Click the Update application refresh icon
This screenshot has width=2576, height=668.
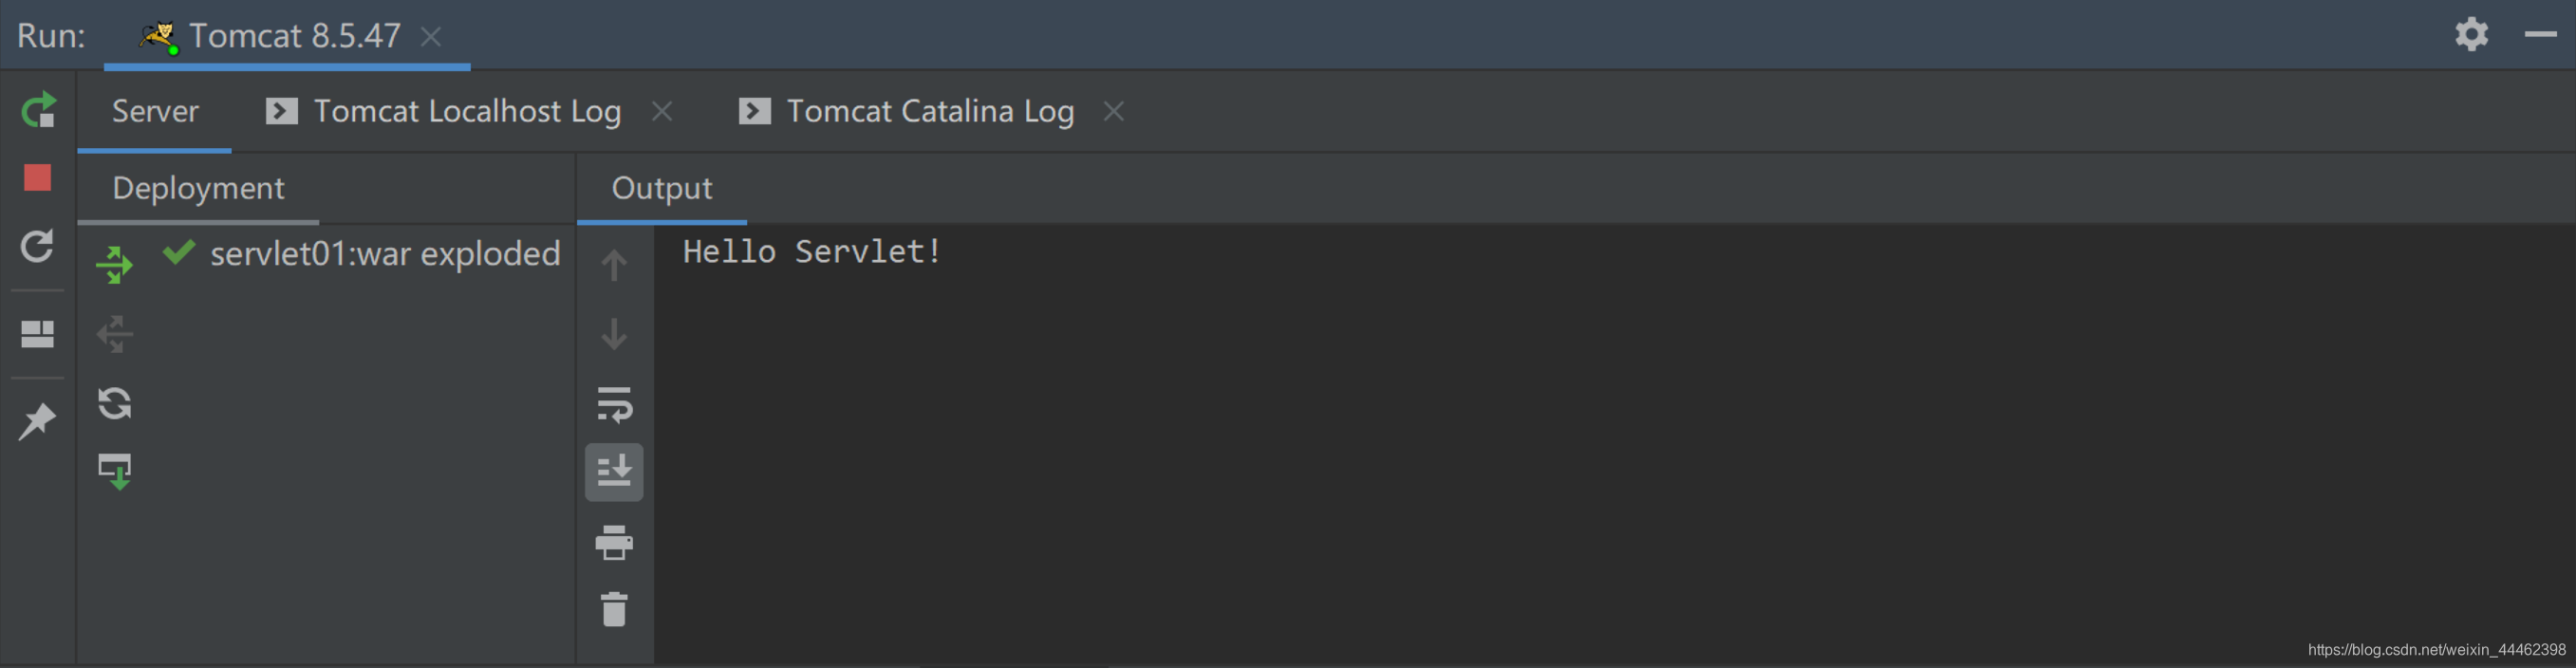pyautogui.click(x=38, y=247)
